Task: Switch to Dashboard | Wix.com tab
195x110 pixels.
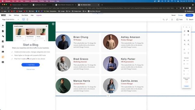Action: 43,5
